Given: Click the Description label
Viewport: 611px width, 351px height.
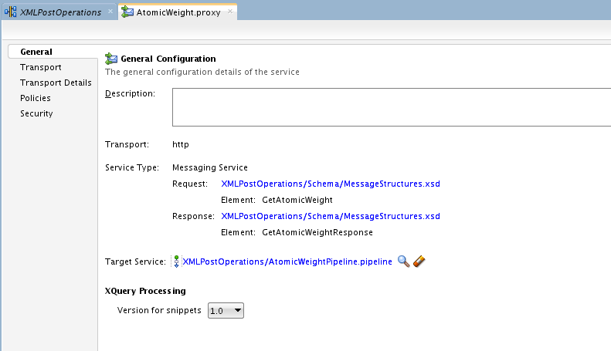Looking at the screenshot, I should pos(130,94).
